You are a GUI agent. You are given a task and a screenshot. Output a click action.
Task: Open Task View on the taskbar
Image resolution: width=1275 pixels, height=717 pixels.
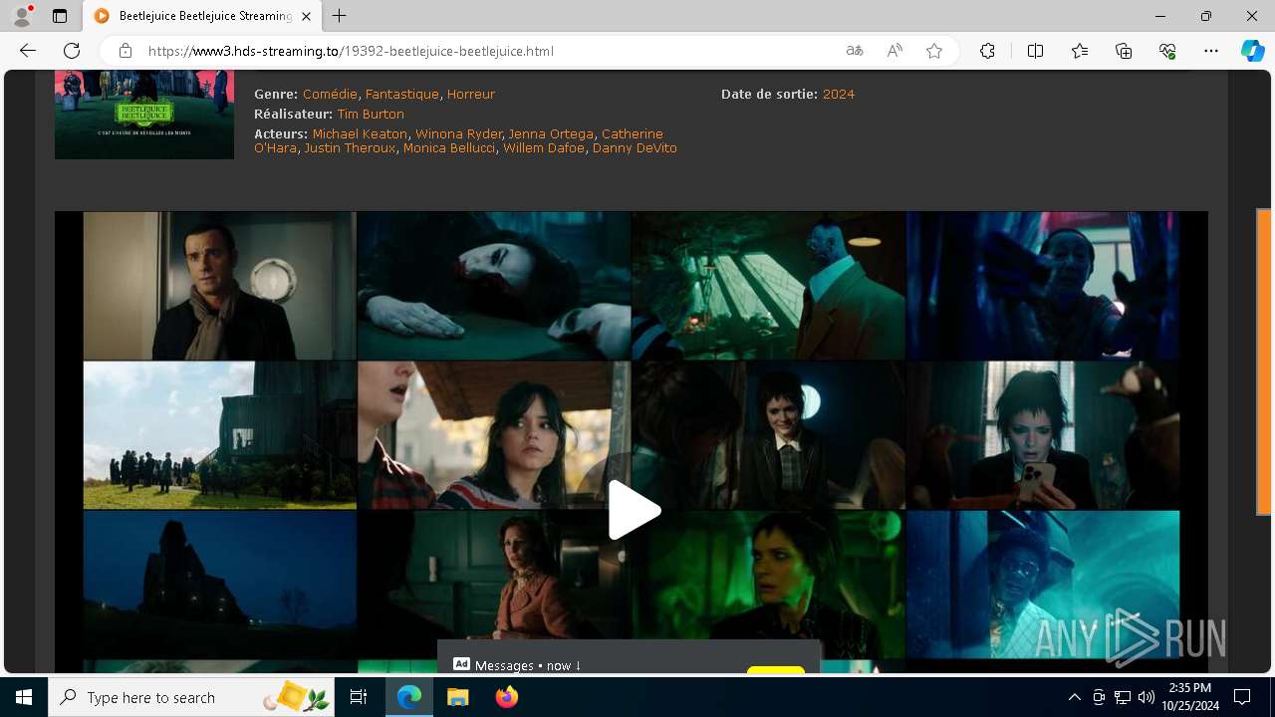(360, 697)
